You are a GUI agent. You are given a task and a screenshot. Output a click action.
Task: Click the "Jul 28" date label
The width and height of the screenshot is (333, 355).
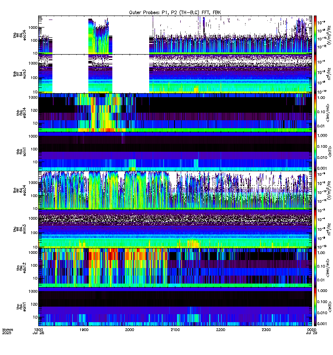pos(39,333)
